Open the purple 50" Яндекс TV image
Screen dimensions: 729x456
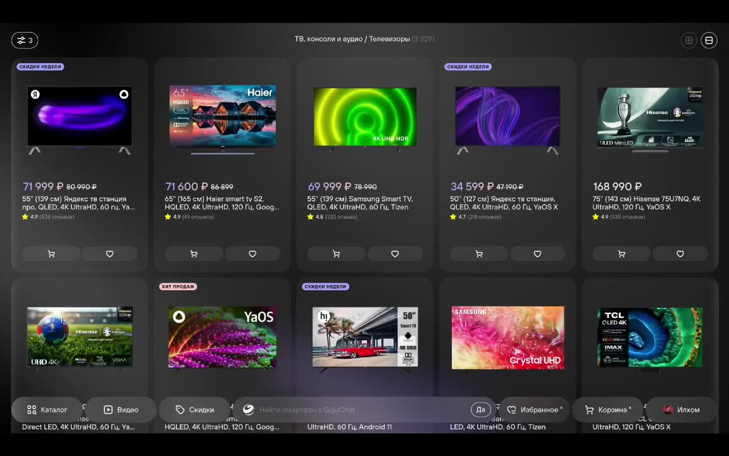coord(508,120)
